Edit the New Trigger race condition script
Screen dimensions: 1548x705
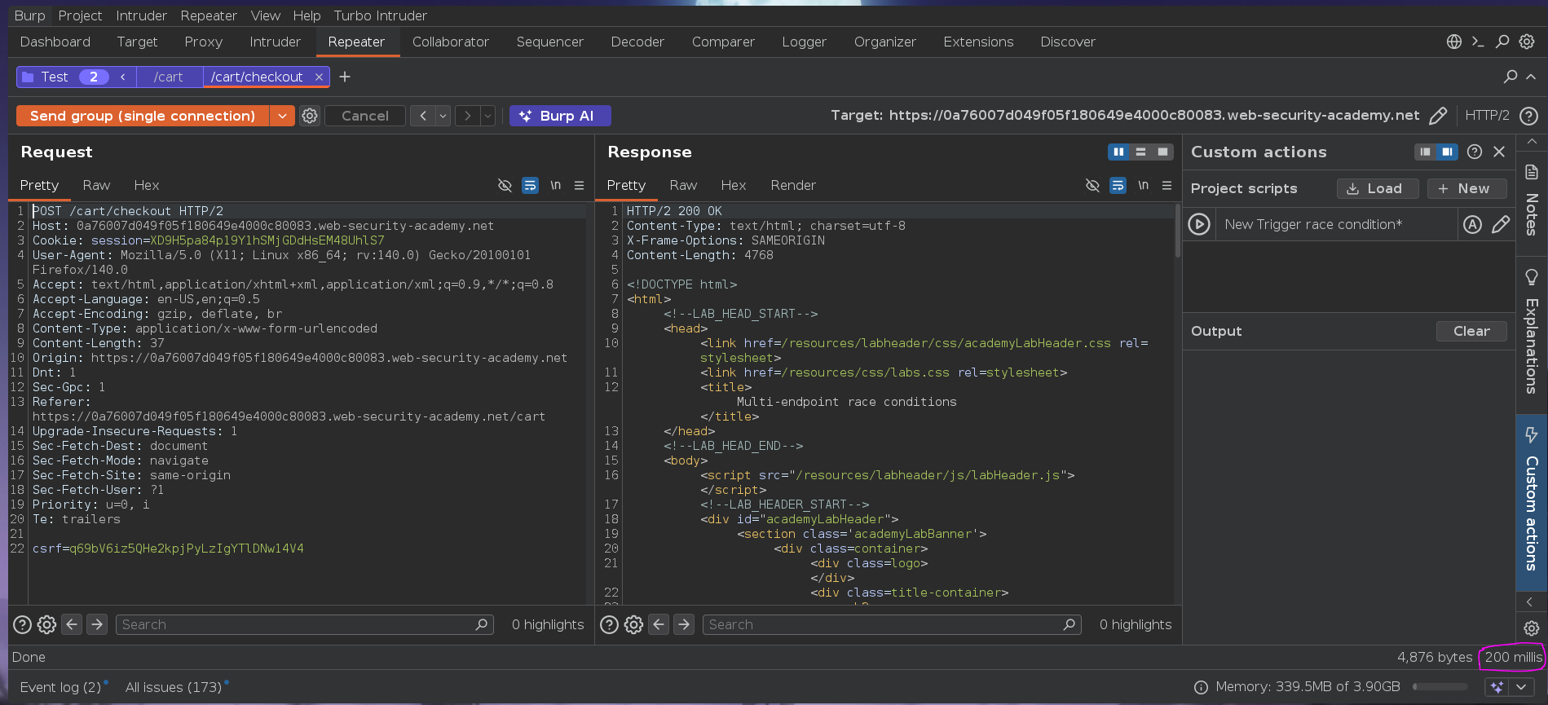click(1500, 225)
